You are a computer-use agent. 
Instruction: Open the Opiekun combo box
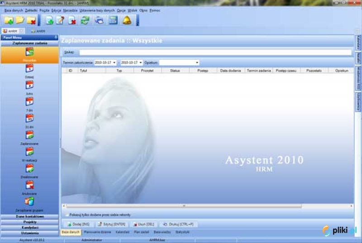(179, 62)
